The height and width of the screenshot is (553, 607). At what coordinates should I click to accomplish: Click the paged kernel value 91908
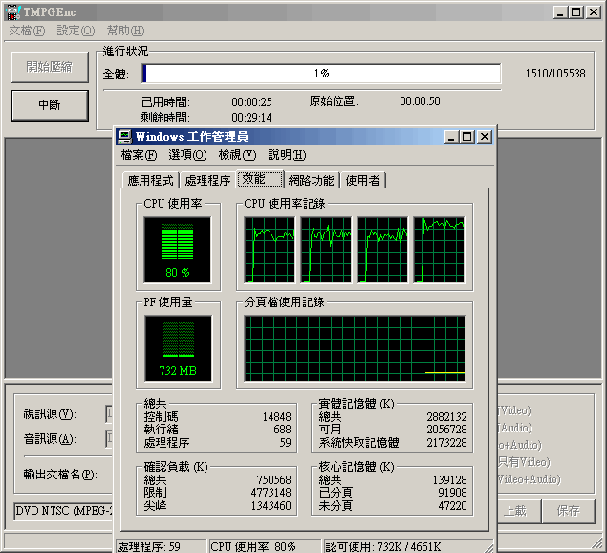click(452, 493)
